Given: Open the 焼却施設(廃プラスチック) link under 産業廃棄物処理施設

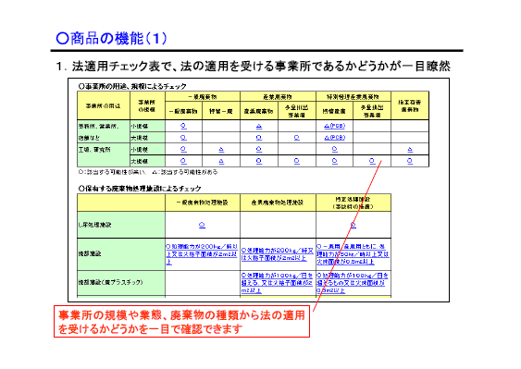Looking at the screenshot, I should (x=277, y=283).
